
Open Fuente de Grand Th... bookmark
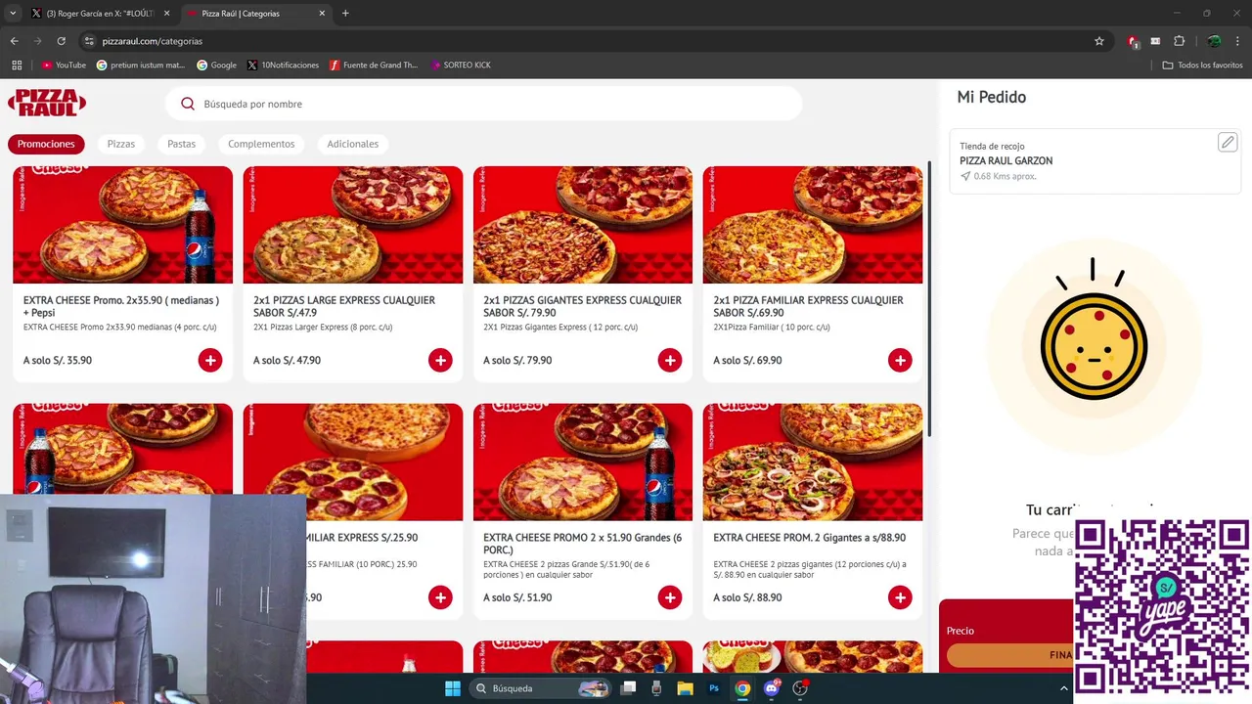374,66
